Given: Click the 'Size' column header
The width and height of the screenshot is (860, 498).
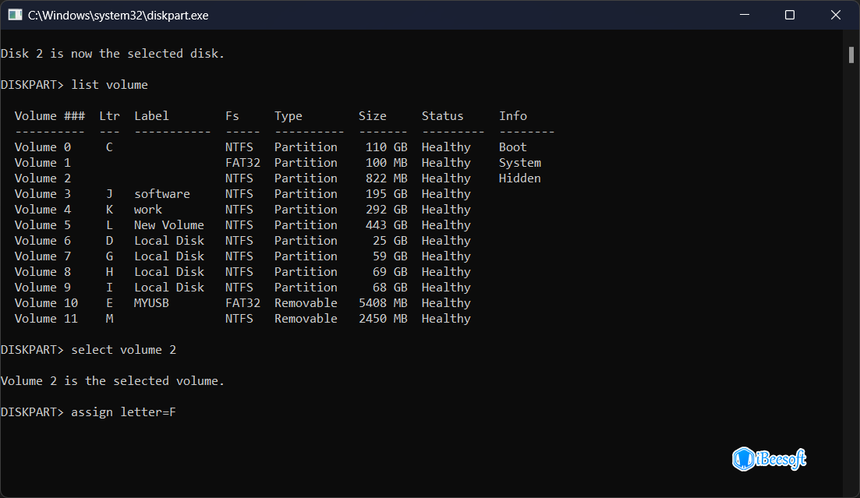Looking at the screenshot, I should pos(372,116).
